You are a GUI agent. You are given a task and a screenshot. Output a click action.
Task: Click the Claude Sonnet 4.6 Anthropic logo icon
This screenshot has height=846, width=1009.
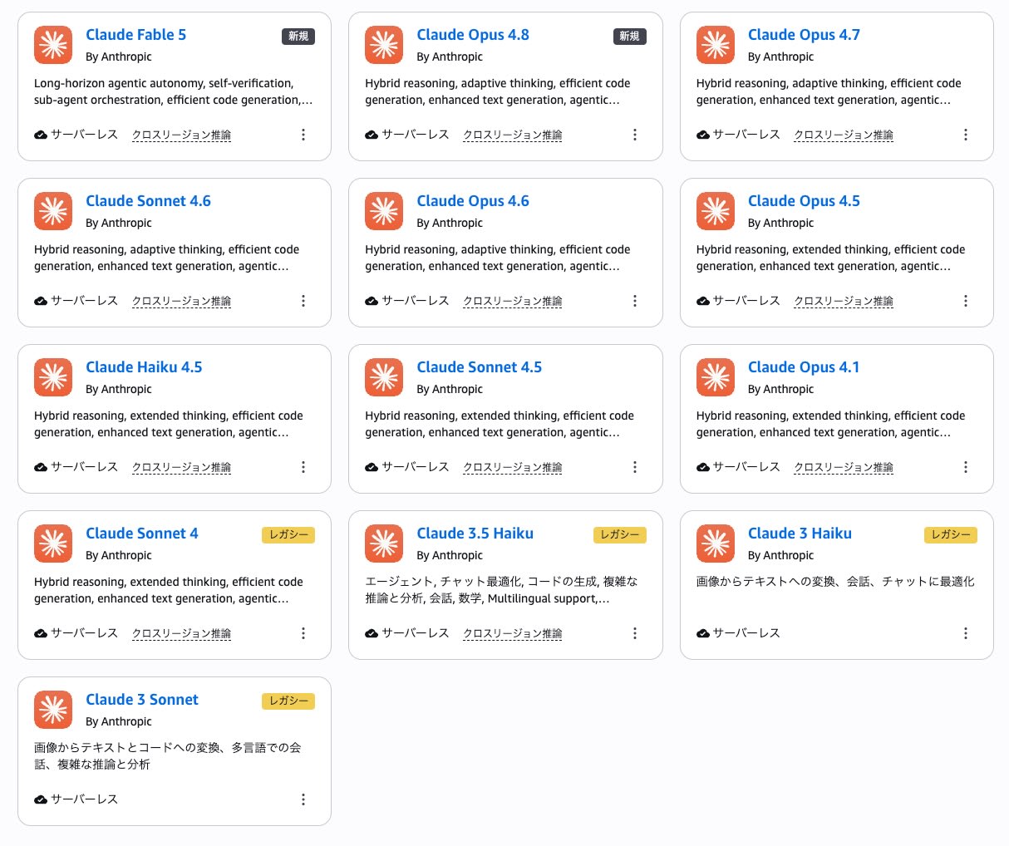pyautogui.click(x=53, y=211)
